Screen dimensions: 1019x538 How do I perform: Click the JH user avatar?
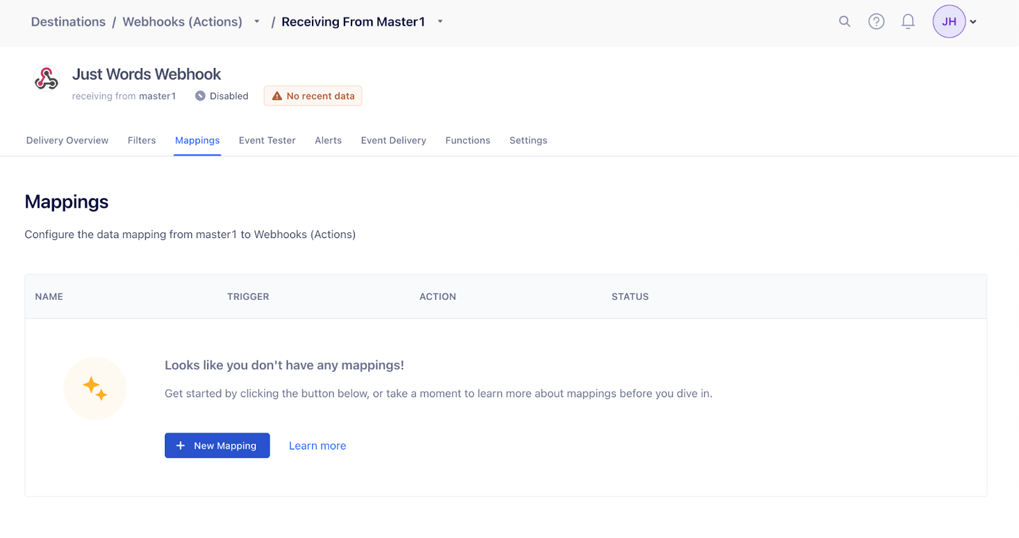(x=949, y=22)
